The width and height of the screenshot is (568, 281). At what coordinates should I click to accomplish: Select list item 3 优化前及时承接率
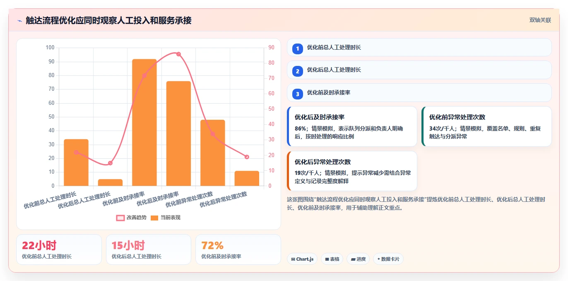click(x=419, y=92)
